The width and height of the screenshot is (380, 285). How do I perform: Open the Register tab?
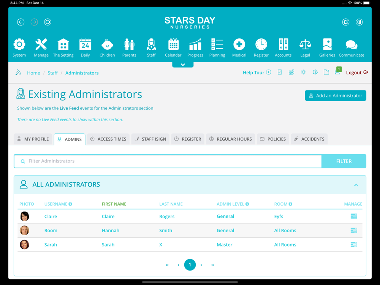(x=188, y=139)
